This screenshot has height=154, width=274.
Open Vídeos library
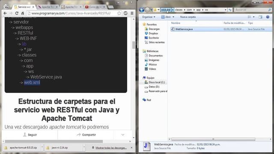pyautogui.click(x=150, y=69)
